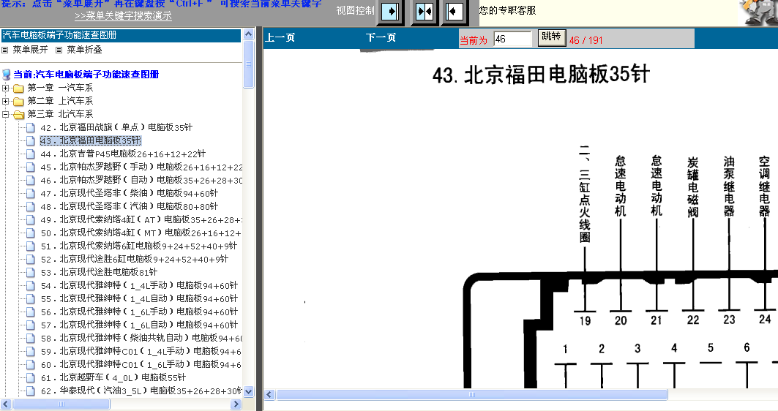Screen dimensions: 778x411
Task: Click document icon of item 42
Action: pos(31,127)
